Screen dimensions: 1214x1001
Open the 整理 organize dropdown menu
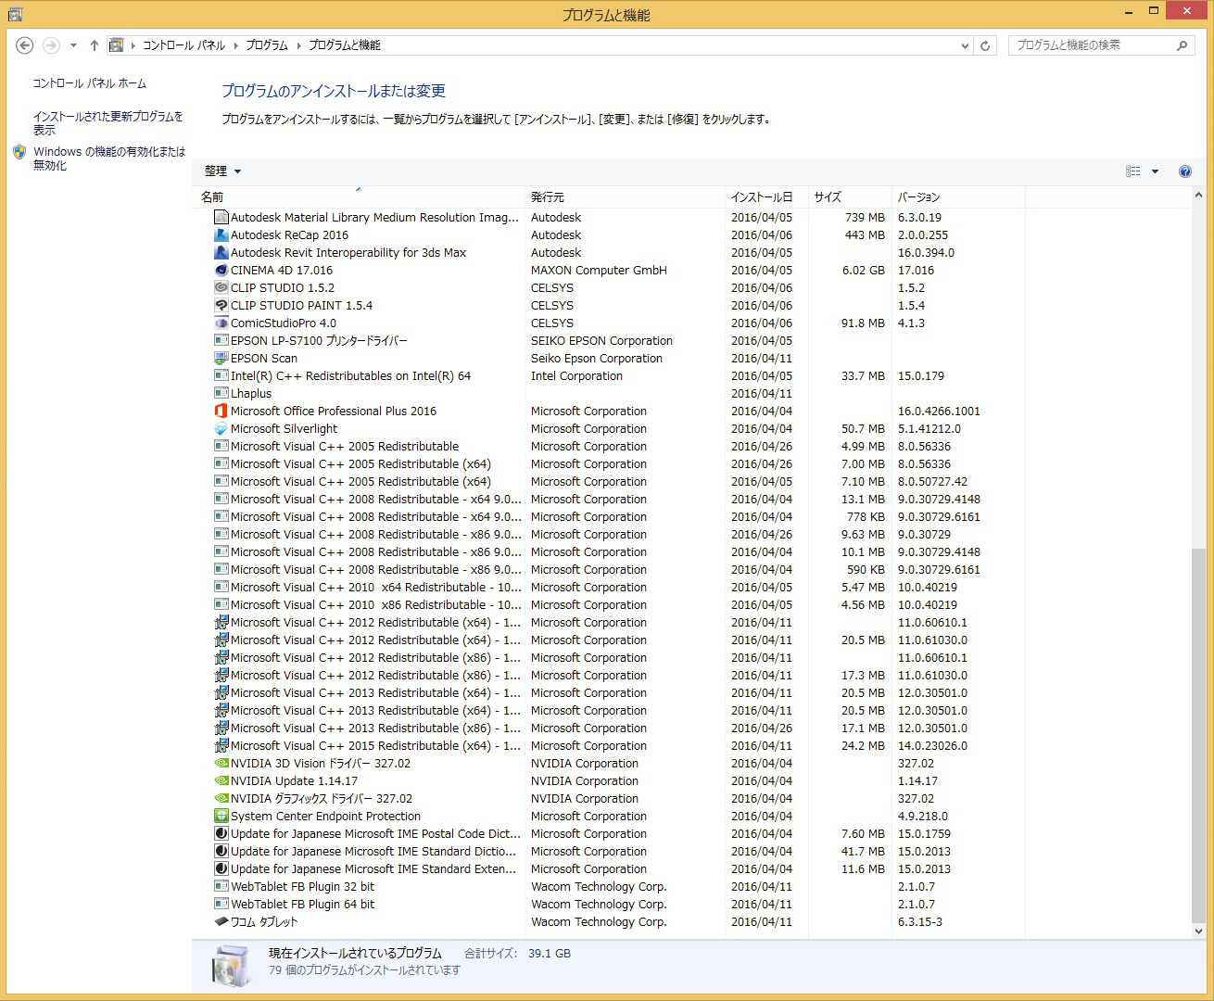pos(222,171)
